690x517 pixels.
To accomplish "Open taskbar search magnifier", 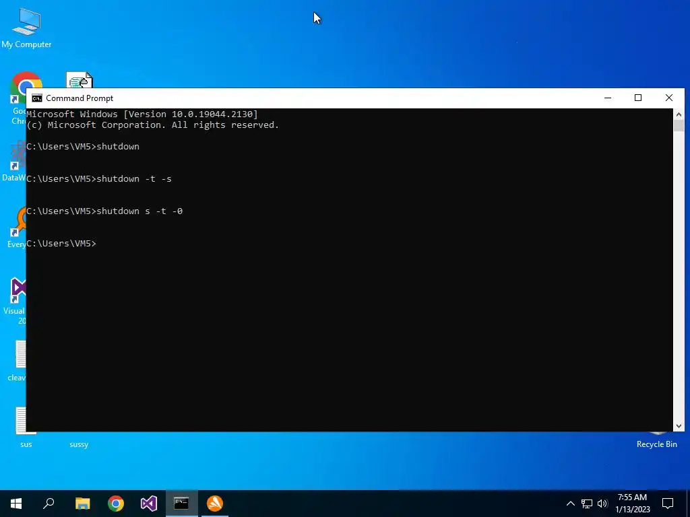I will (x=49, y=504).
